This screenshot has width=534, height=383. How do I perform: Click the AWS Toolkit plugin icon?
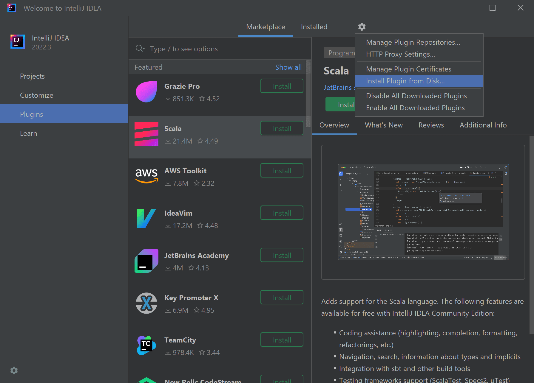pos(146,176)
